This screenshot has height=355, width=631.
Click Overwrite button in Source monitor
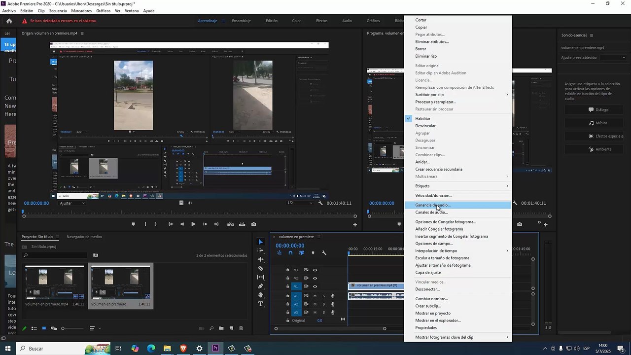[242, 224]
